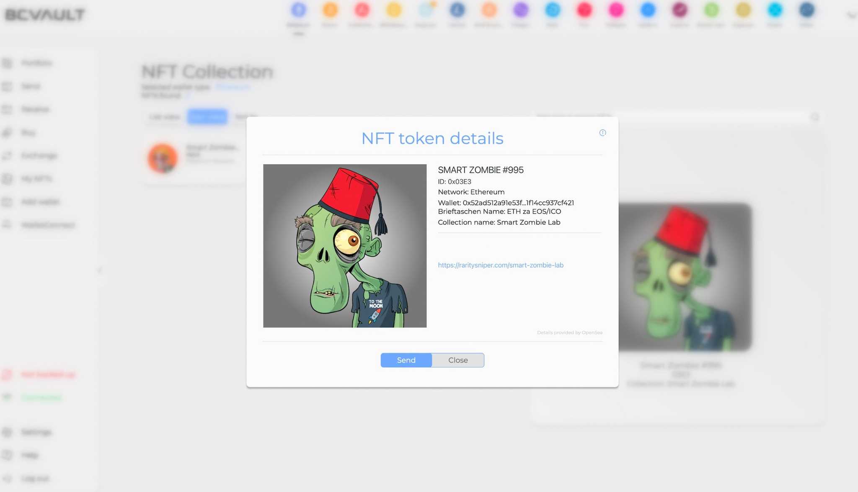The image size is (858, 492).
Task: Click the green 'Connected' sidebar status
Action: (41, 397)
